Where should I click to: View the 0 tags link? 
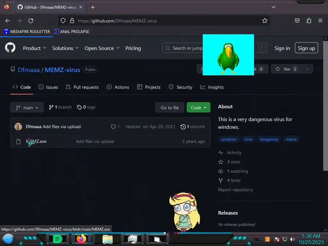click(86, 107)
